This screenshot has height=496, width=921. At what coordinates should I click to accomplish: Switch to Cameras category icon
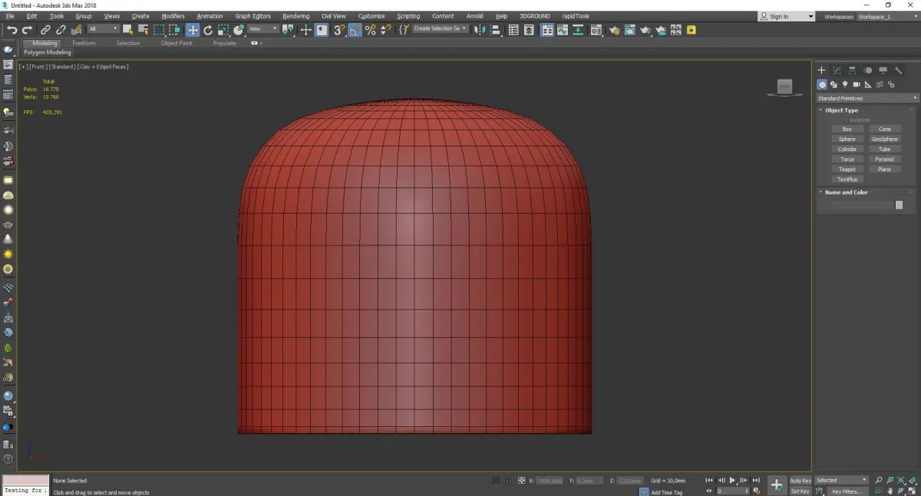coord(857,84)
